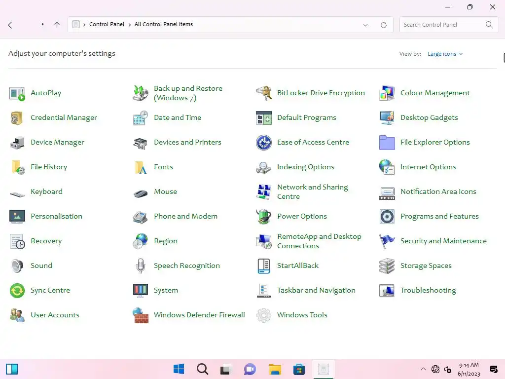505x379 pixels.
Task: Open the Personalisation link
Action: pos(56,216)
